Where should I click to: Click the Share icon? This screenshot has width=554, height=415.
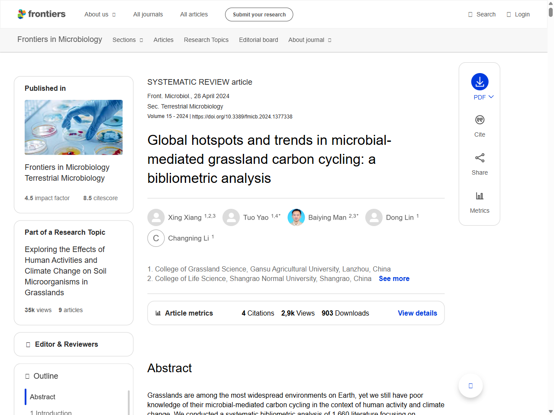click(x=480, y=158)
